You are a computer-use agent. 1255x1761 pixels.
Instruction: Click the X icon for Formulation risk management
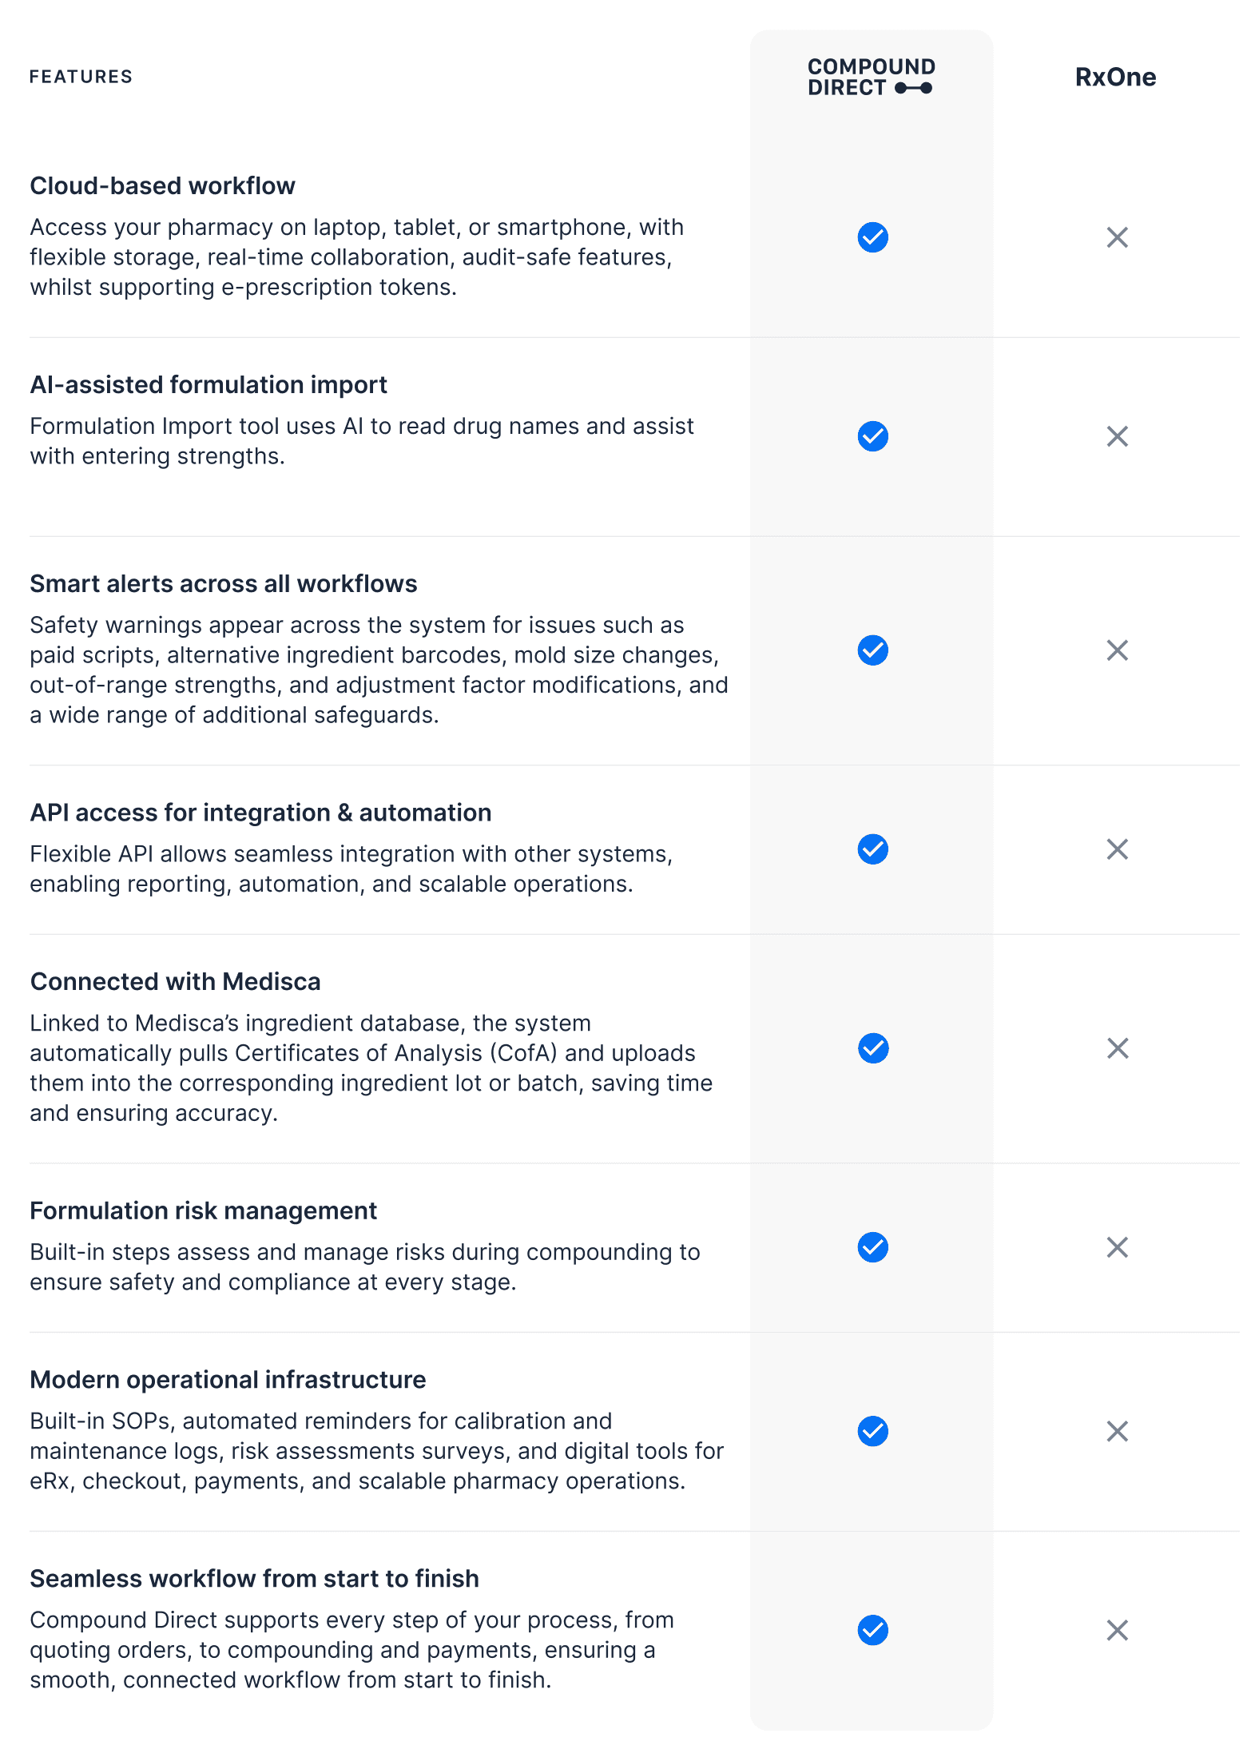[x=1117, y=1247]
